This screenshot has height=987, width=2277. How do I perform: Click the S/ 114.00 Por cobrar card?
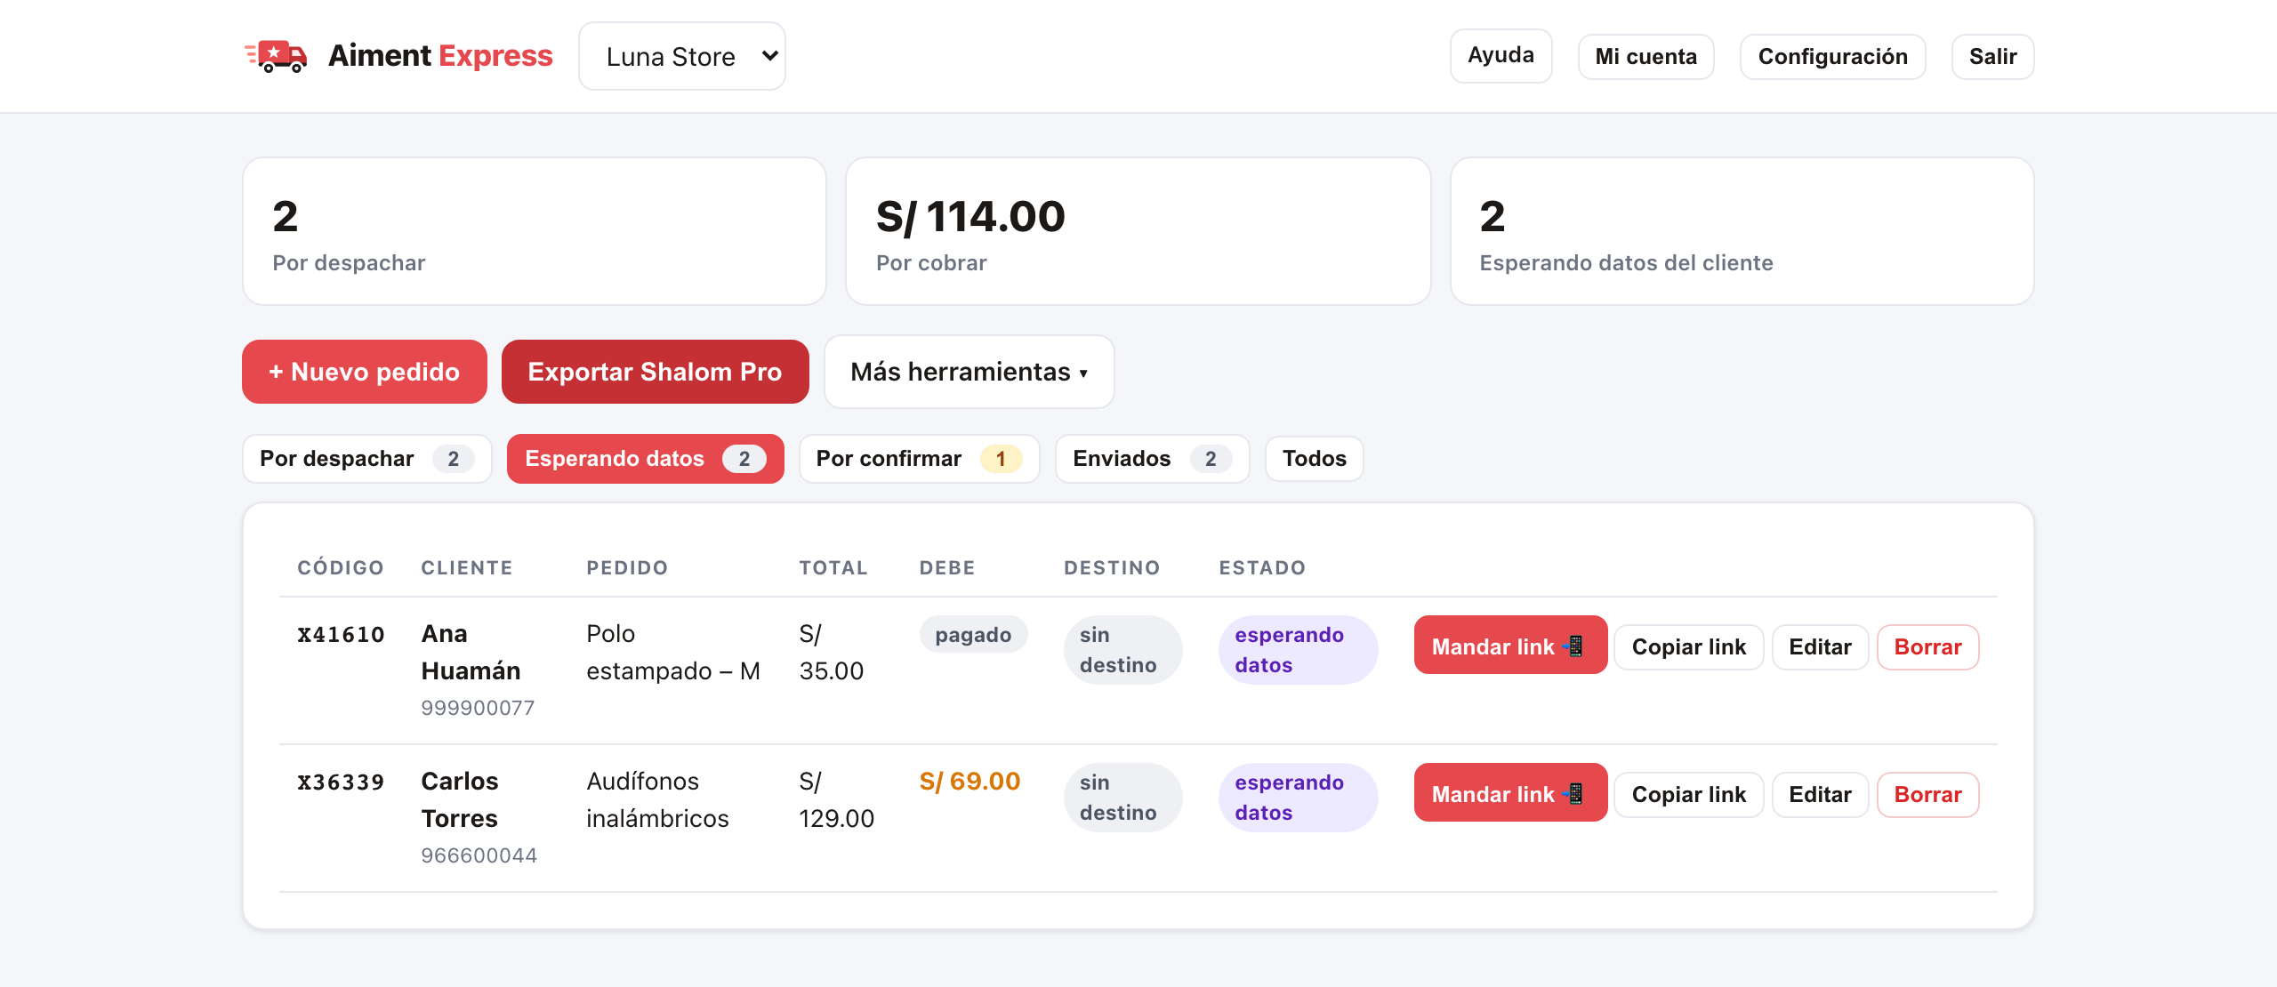click(1138, 231)
